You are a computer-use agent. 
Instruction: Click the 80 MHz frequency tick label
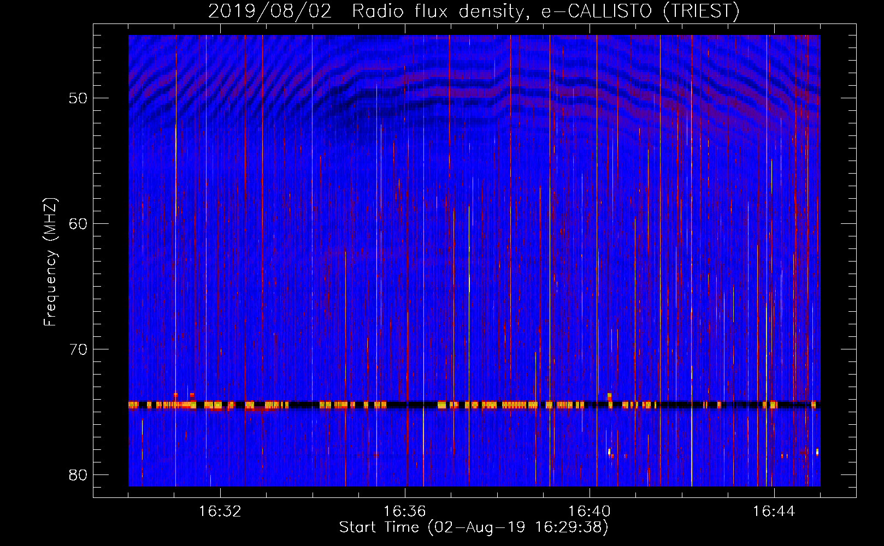(x=78, y=475)
